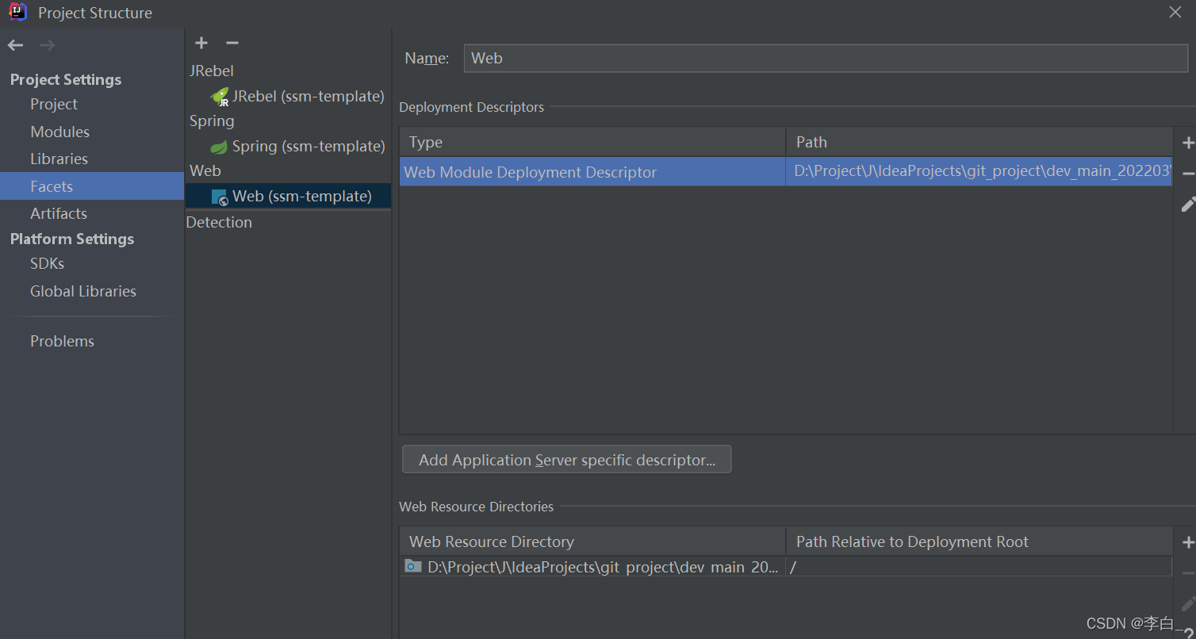The height and width of the screenshot is (639, 1196).
Task: Click the Type column header
Action: pyautogui.click(x=592, y=142)
